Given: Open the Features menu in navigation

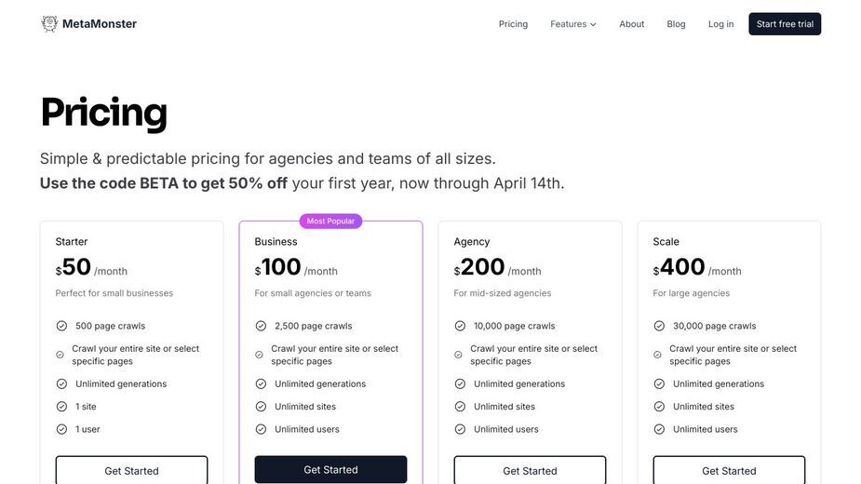Looking at the screenshot, I should 573,24.
